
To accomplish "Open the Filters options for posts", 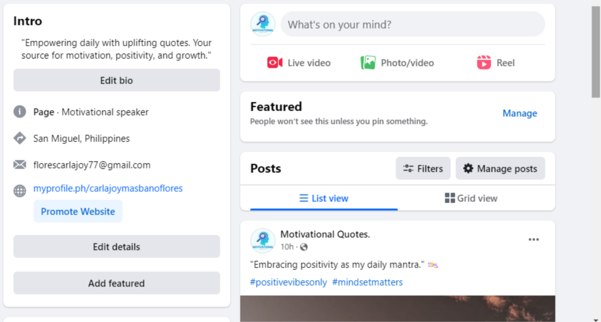I will pyautogui.click(x=423, y=168).
